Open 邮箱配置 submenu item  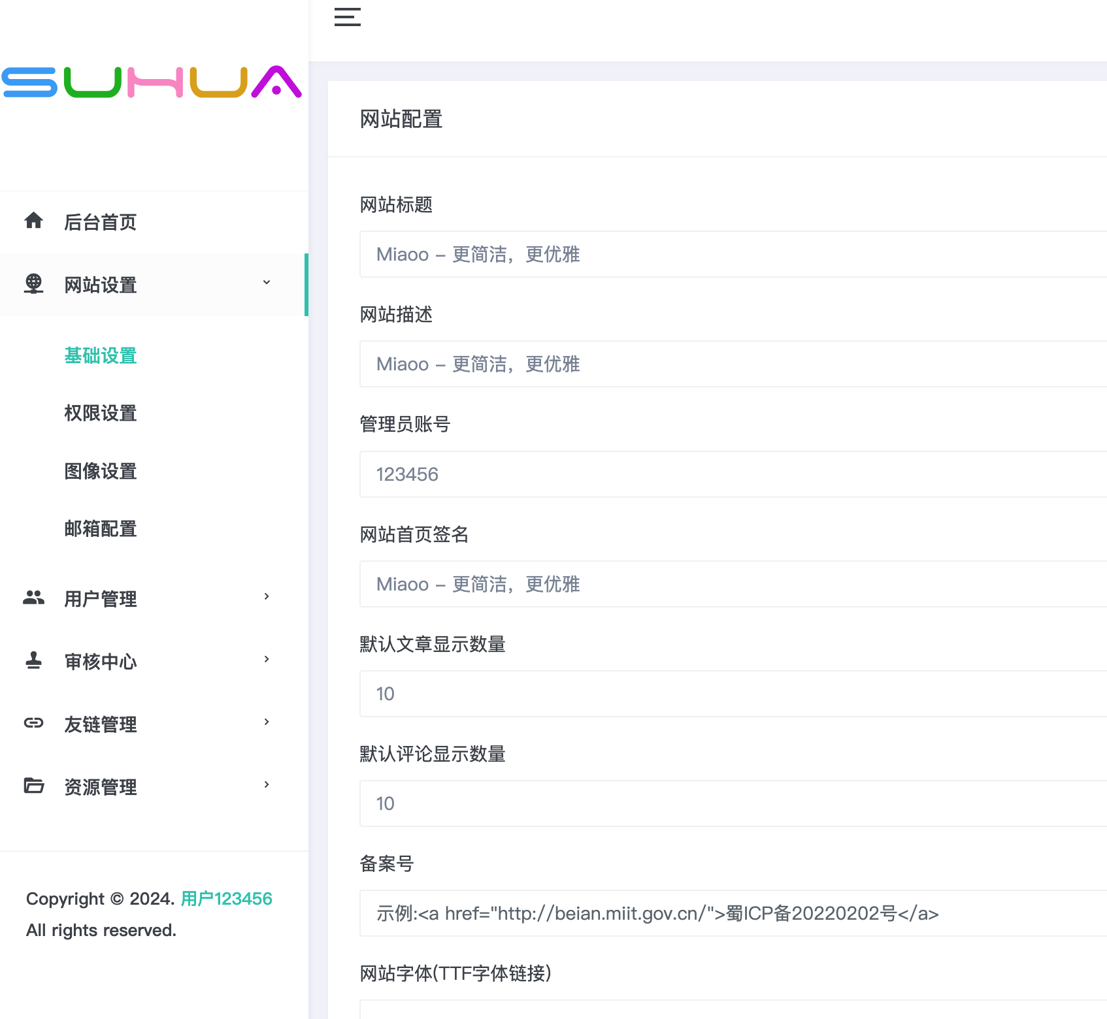click(101, 528)
